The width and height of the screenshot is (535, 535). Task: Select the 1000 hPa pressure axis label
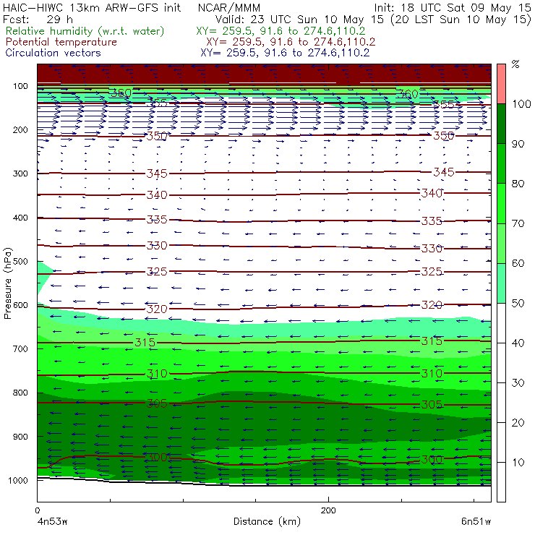pos(18,480)
